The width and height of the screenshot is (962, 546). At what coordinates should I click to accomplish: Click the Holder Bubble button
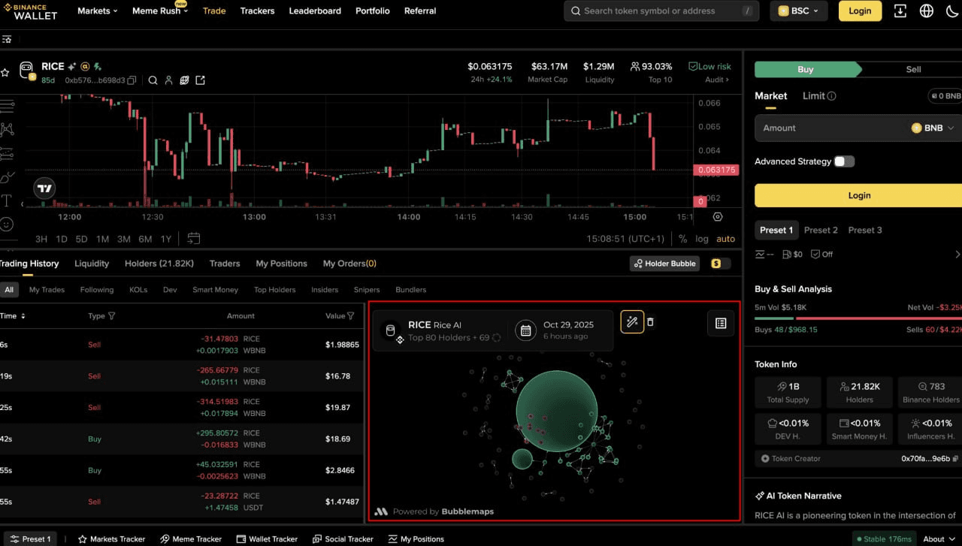click(665, 264)
